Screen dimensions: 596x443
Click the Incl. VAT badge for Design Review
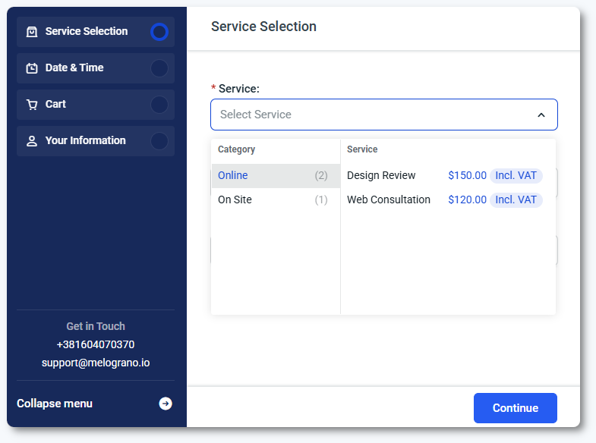[x=516, y=175]
